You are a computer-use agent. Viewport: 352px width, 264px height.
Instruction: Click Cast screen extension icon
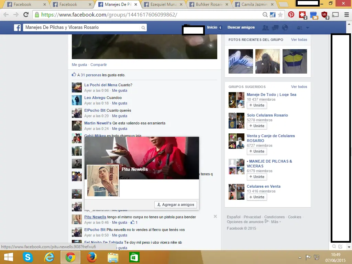(335, 15)
